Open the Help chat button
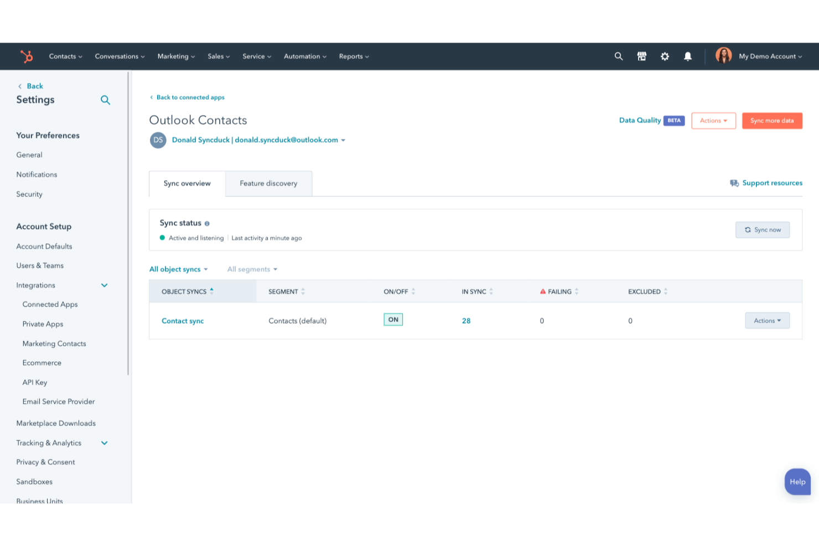This screenshot has width=819, height=546. click(x=797, y=482)
